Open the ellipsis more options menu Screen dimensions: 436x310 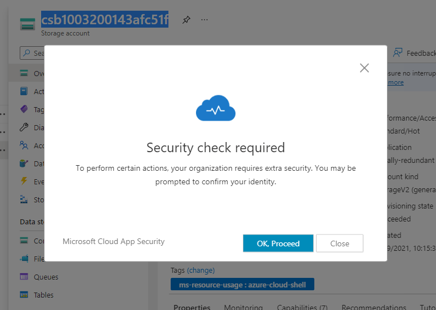[x=204, y=20]
